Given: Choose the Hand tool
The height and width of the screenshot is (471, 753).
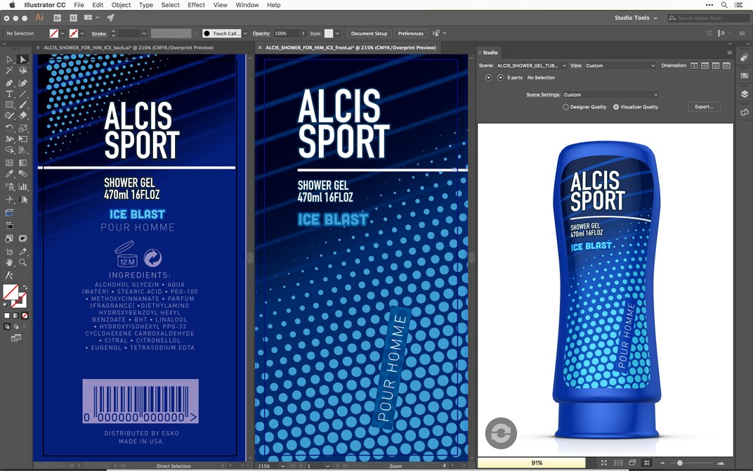Looking at the screenshot, I should pos(9,262).
